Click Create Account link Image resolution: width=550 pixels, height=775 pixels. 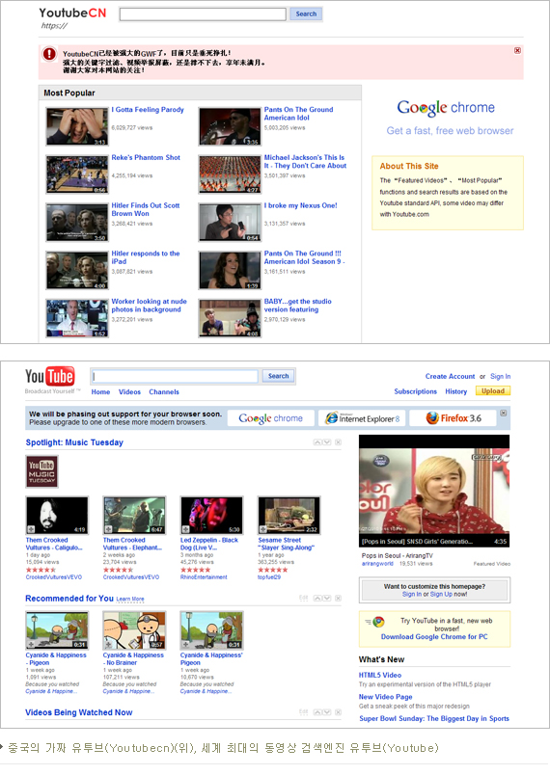point(450,377)
